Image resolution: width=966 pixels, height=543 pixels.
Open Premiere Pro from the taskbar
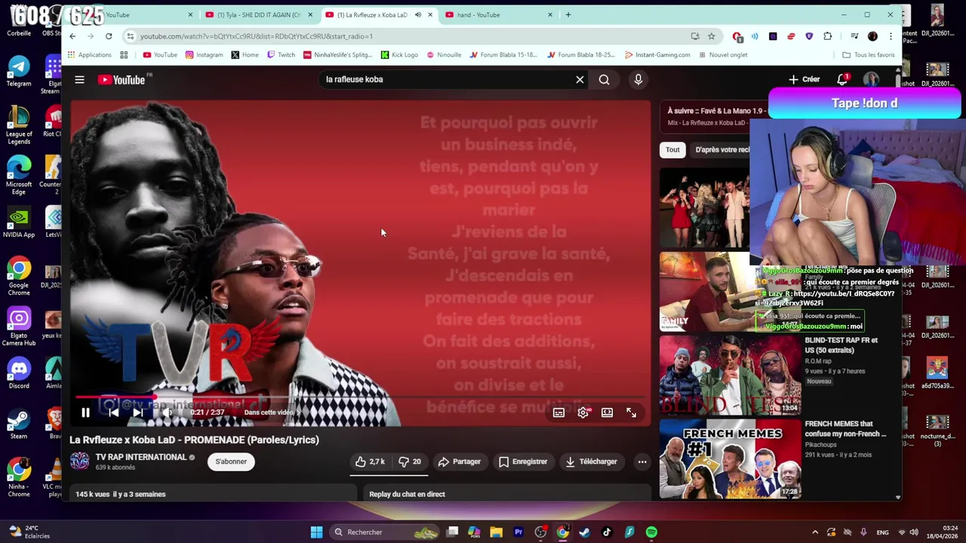click(518, 532)
